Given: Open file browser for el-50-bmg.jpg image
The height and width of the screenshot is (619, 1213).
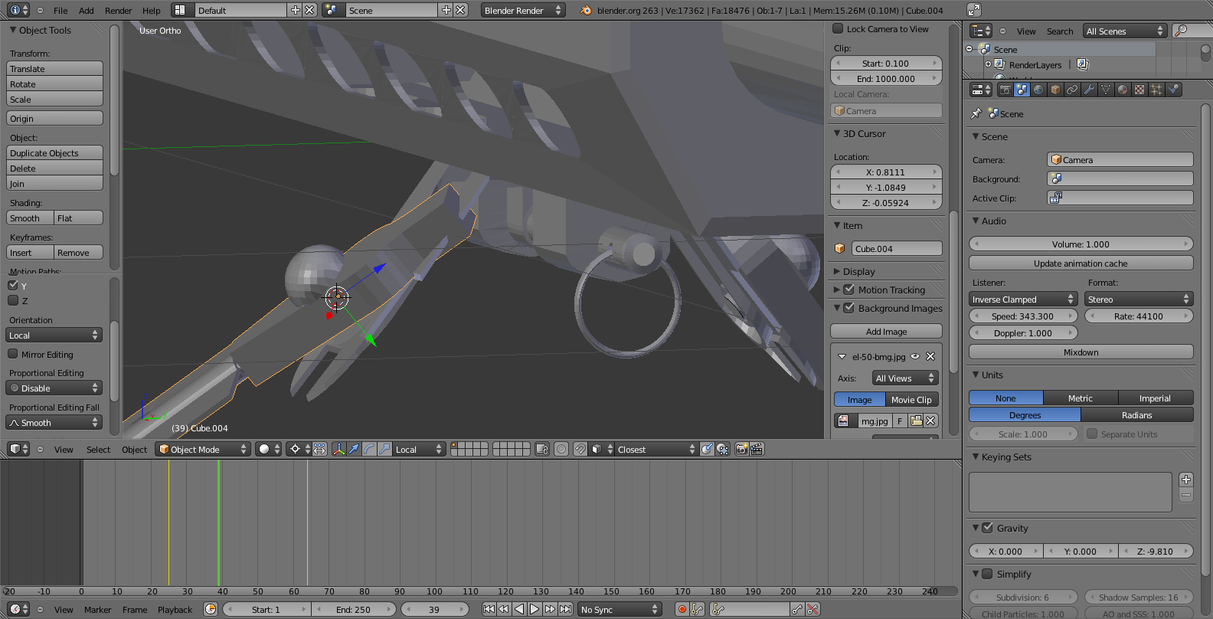Looking at the screenshot, I should [916, 421].
